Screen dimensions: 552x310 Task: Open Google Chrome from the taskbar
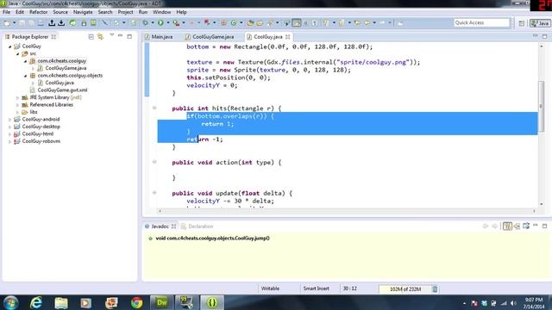[136, 302]
